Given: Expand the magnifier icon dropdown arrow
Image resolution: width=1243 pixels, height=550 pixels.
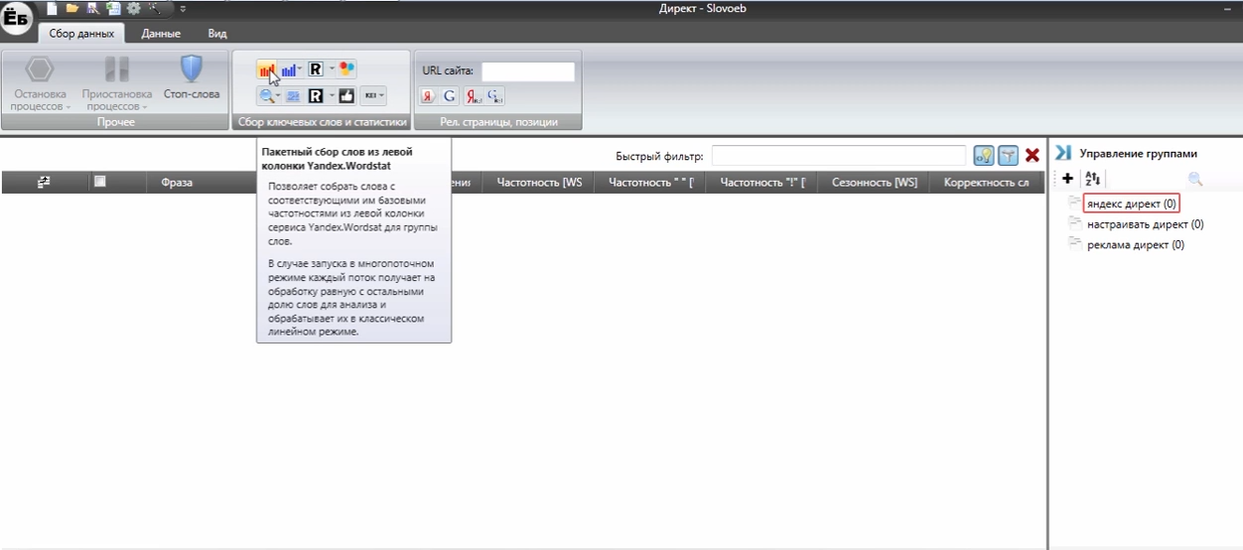Looking at the screenshot, I should tap(278, 96).
